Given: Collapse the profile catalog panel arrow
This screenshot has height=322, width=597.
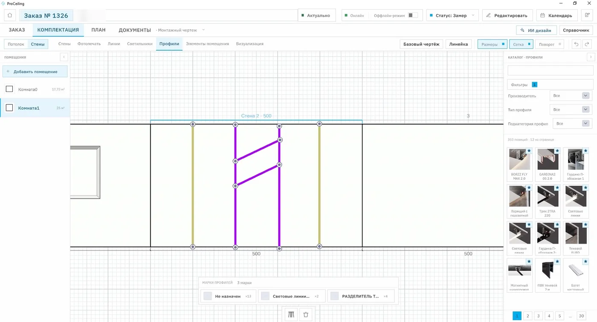Looking at the screenshot, I should click(x=591, y=57).
